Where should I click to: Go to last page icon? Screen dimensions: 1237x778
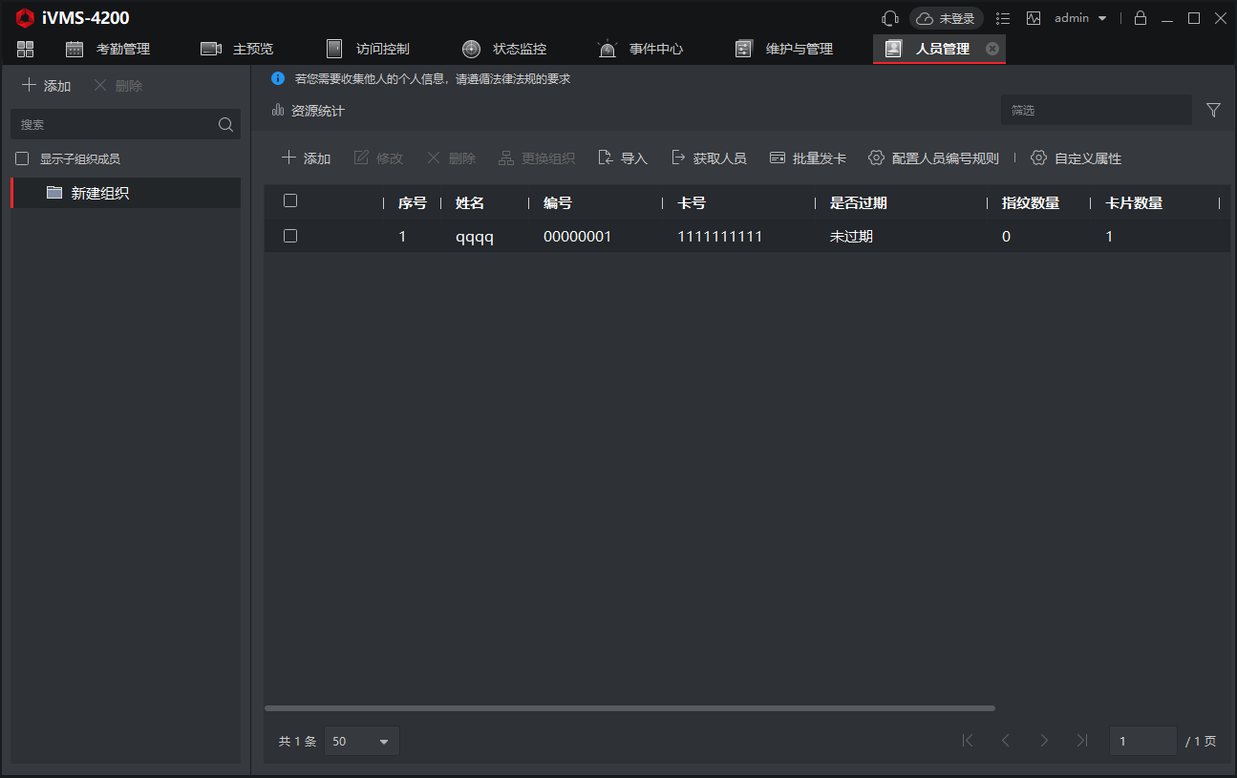[1082, 741]
